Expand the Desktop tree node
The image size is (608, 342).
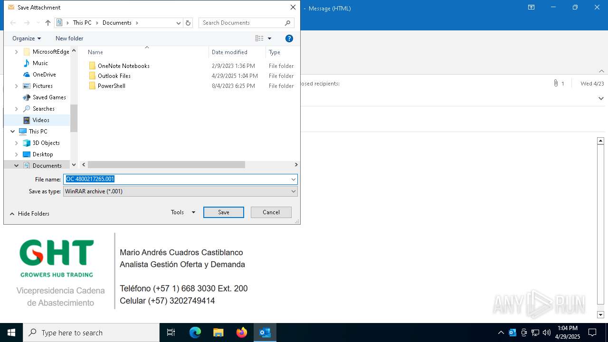point(17,154)
